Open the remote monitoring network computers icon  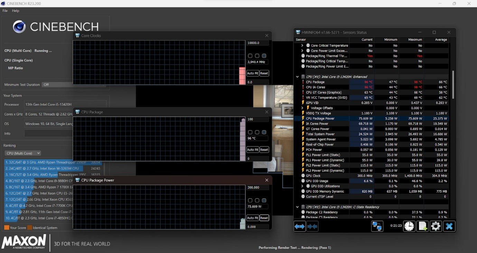(377, 226)
